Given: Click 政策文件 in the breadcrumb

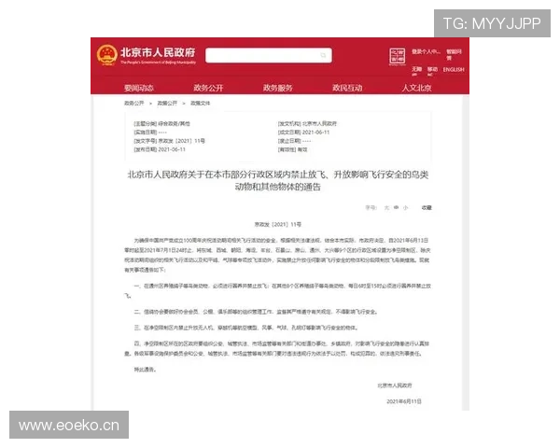Looking at the screenshot, I should pos(201,104).
